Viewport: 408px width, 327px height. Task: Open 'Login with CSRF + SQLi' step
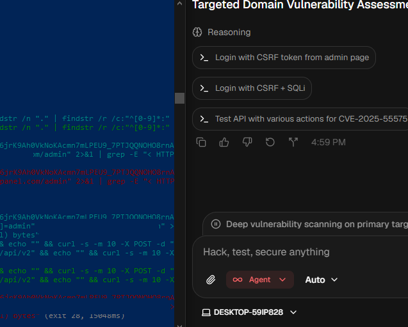(x=252, y=88)
